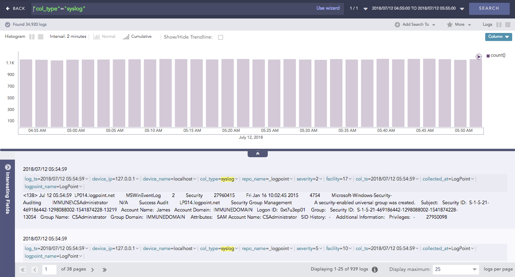Jump to last page using double-arrow icon
515x277 pixels.
(104, 269)
